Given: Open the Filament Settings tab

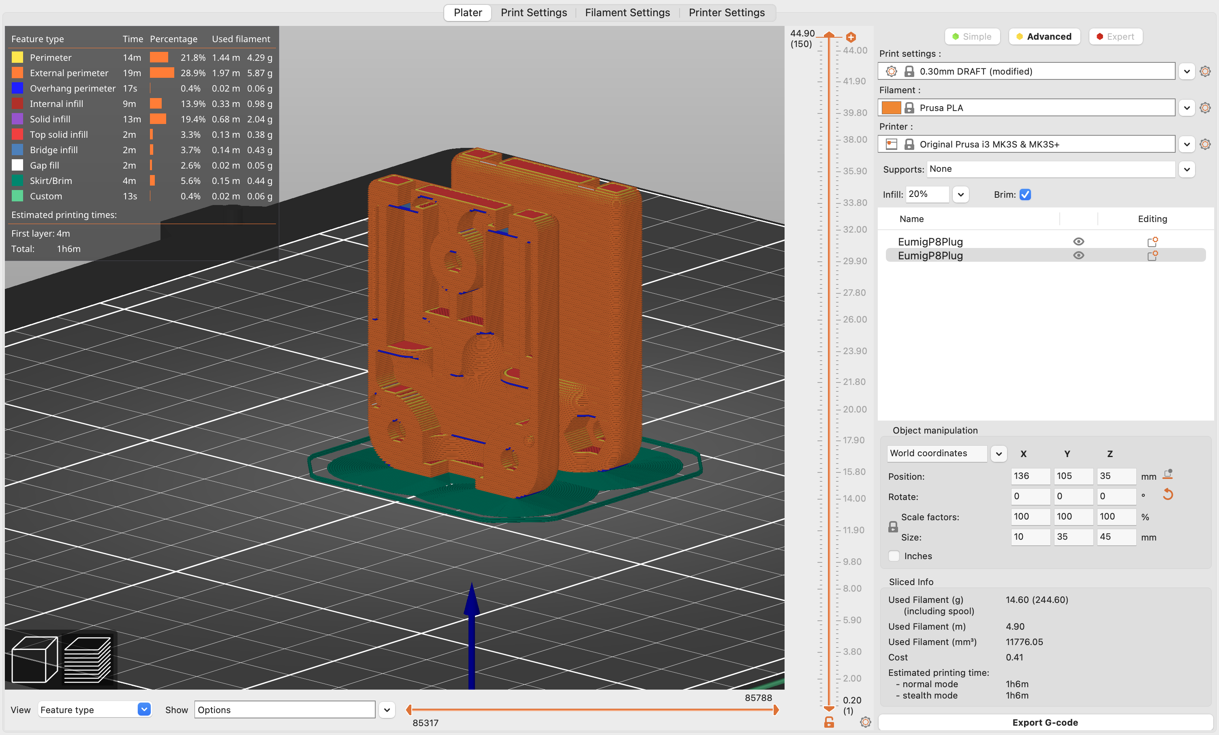Looking at the screenshot, I should point(627,13).
